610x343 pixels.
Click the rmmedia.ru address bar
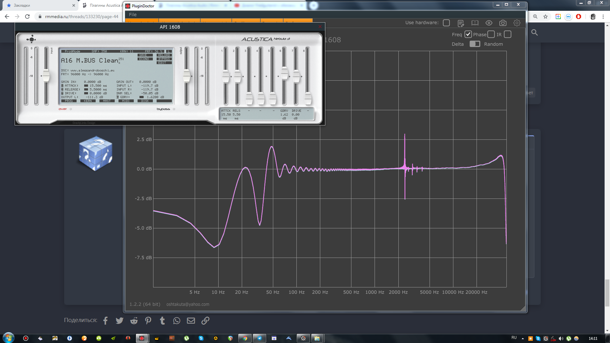(x=82, y=17)
